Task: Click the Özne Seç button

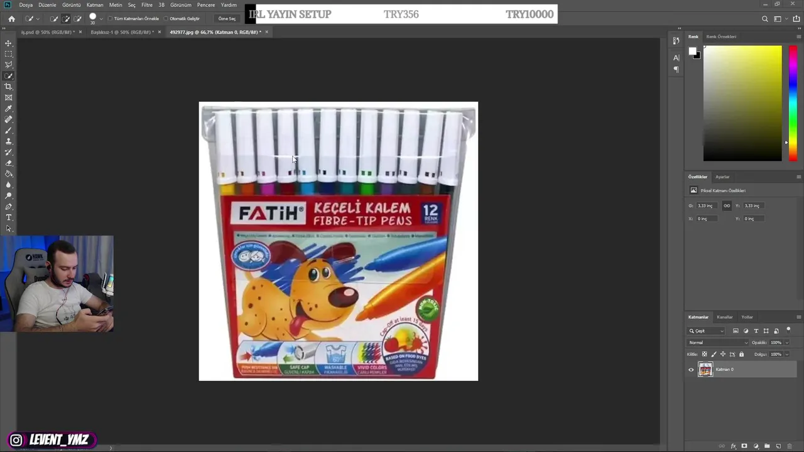Action: [x=227, y=19]
